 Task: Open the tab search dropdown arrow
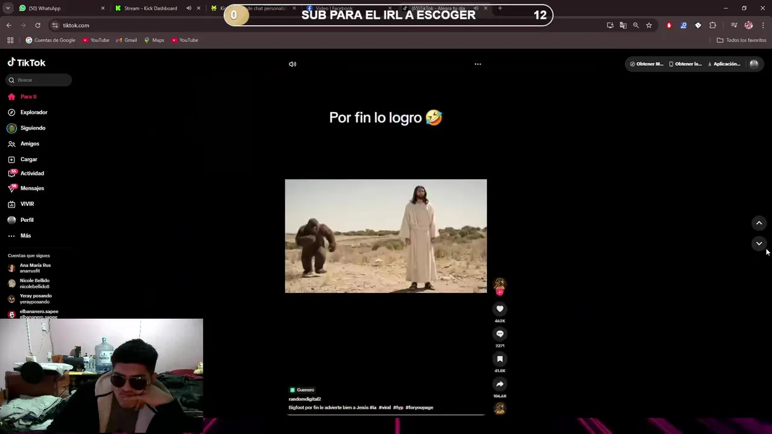(x=8, y=8)
